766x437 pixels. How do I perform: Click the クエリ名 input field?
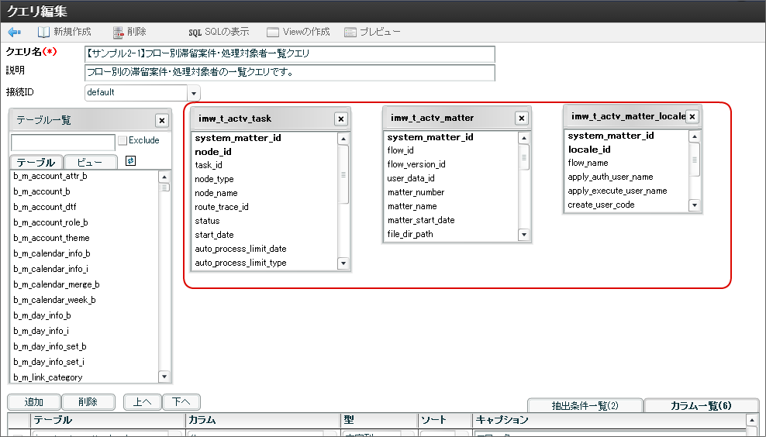click(290, 53)
